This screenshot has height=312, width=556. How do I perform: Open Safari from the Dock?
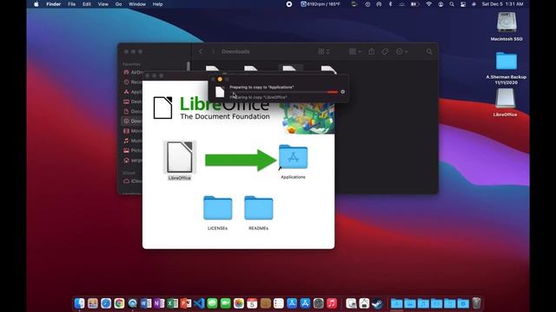pos(106,303)
